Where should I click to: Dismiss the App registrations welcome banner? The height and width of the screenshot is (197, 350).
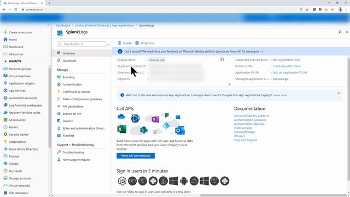pyautogui.click(x=339, y=93)
